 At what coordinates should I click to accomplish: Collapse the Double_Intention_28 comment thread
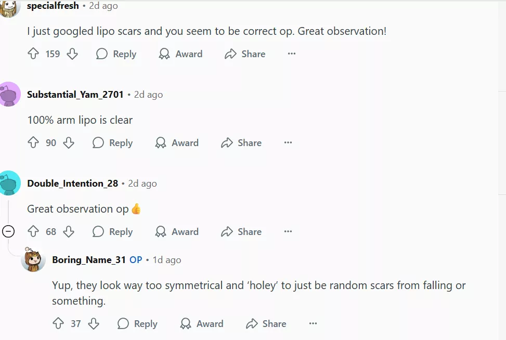[8, 232]
